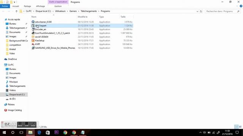Open Accès rapide in sidebar
This screenshot has width=243, height=136.
(x=14, y=19)
